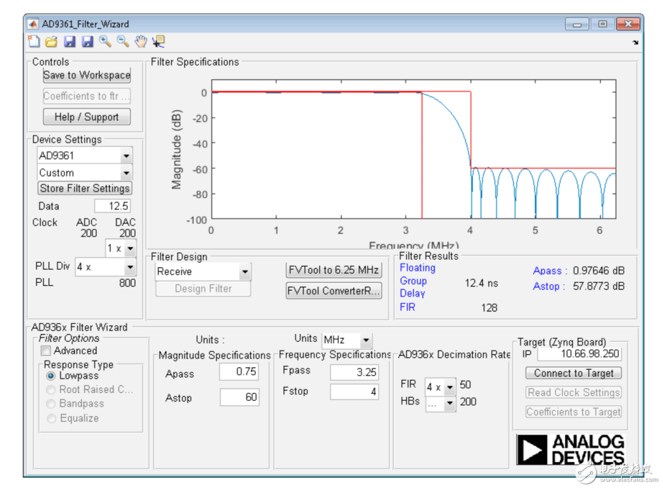The height and width of the screenshot is (489, 663).
Task: Select the Zoom In magnifier tool
Action: tap(105, 41)
